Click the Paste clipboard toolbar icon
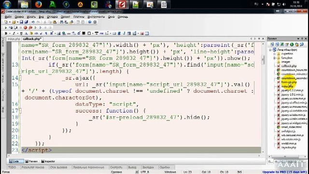309x174 pixels. point(55,22)
